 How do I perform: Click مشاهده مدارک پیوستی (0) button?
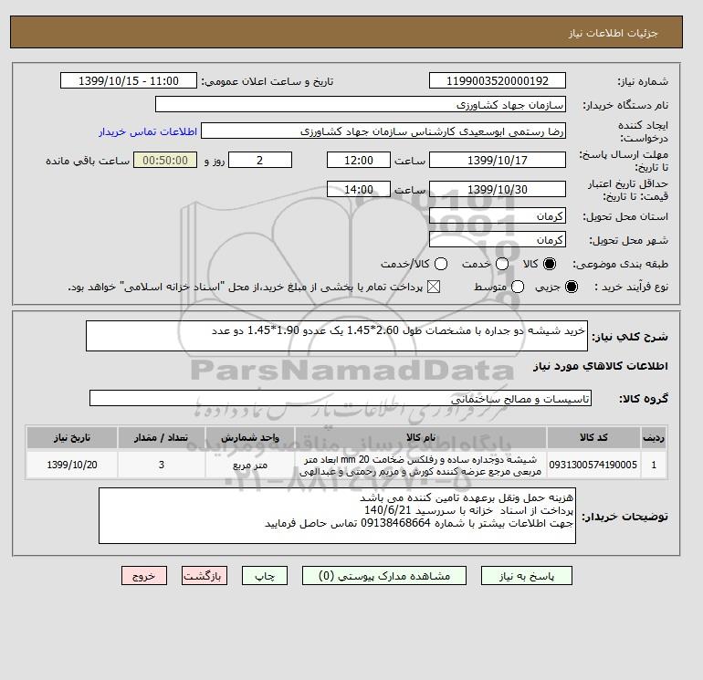click(384, 576)
